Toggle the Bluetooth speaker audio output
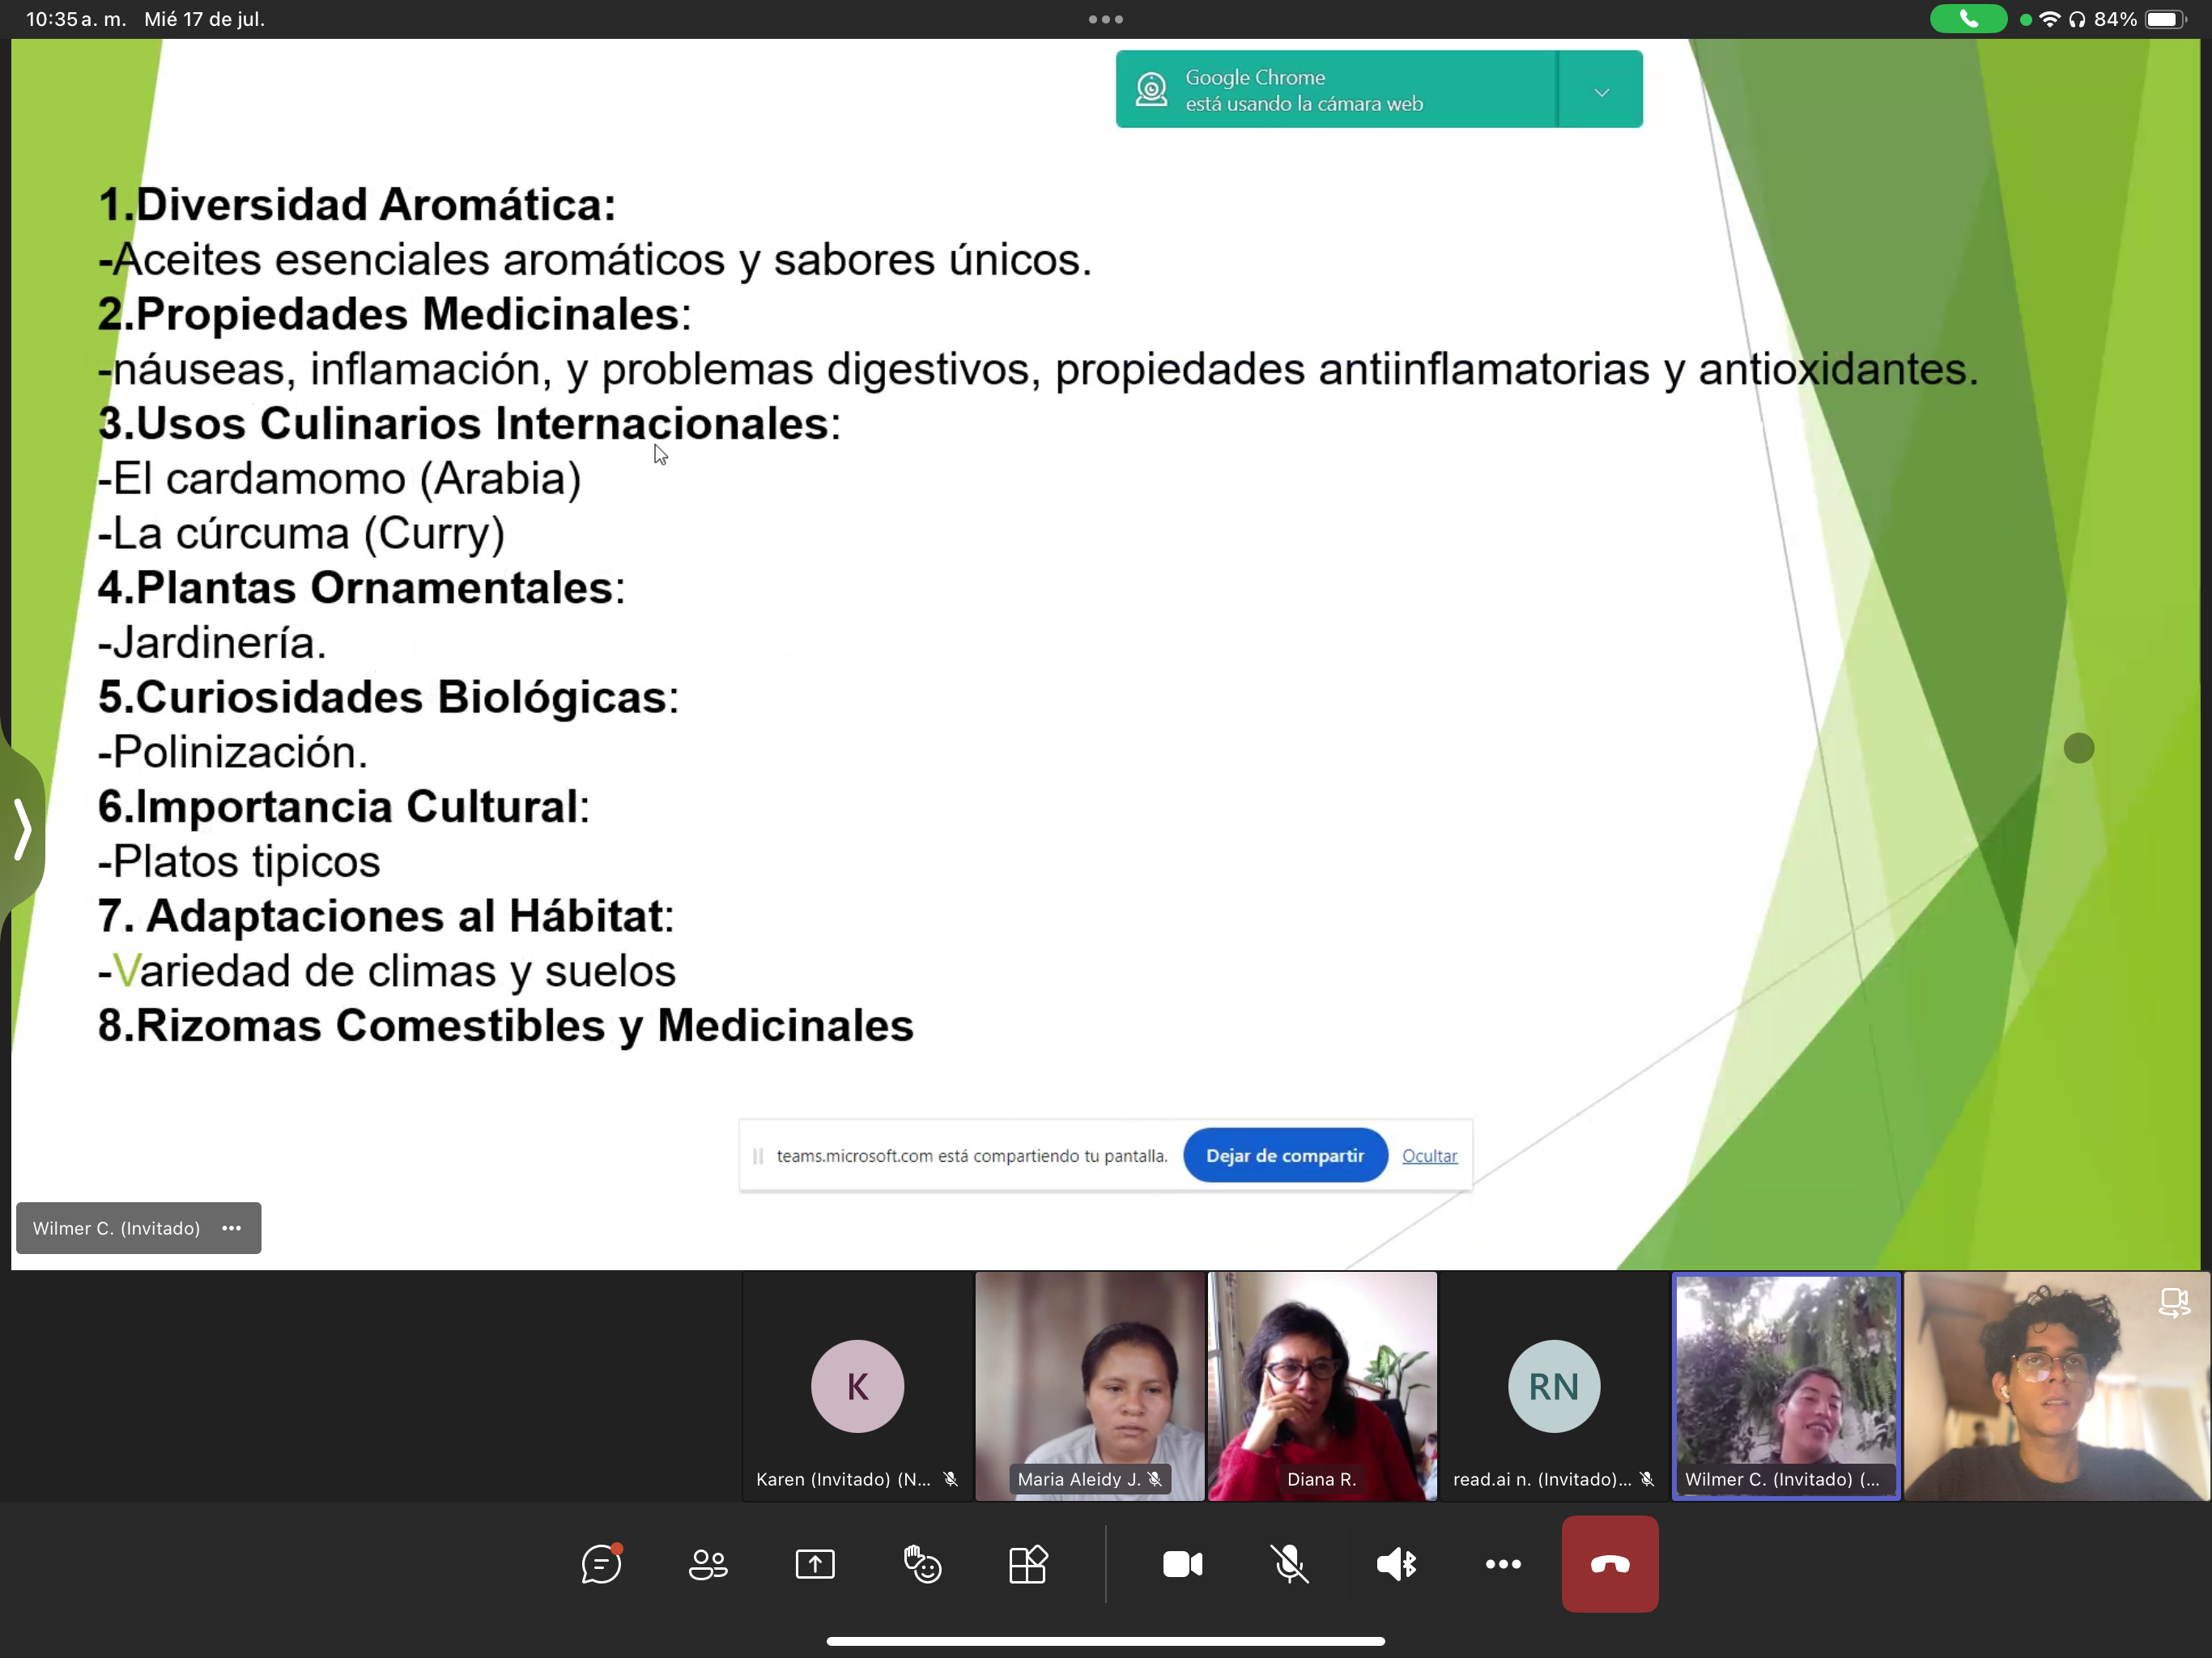Screen dimensions: 2212x1658 click(x=1396, y=1564)
